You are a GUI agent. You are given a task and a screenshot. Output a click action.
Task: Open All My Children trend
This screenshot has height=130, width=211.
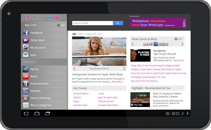[x=81, y=94]
